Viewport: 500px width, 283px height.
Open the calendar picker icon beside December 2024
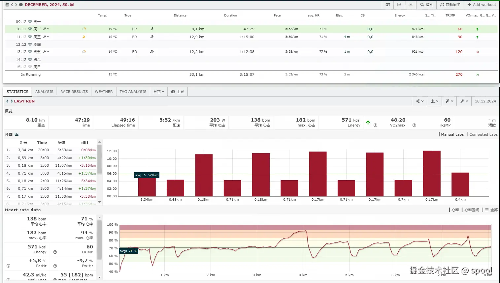pyautogui.click(x=7, y=5)
